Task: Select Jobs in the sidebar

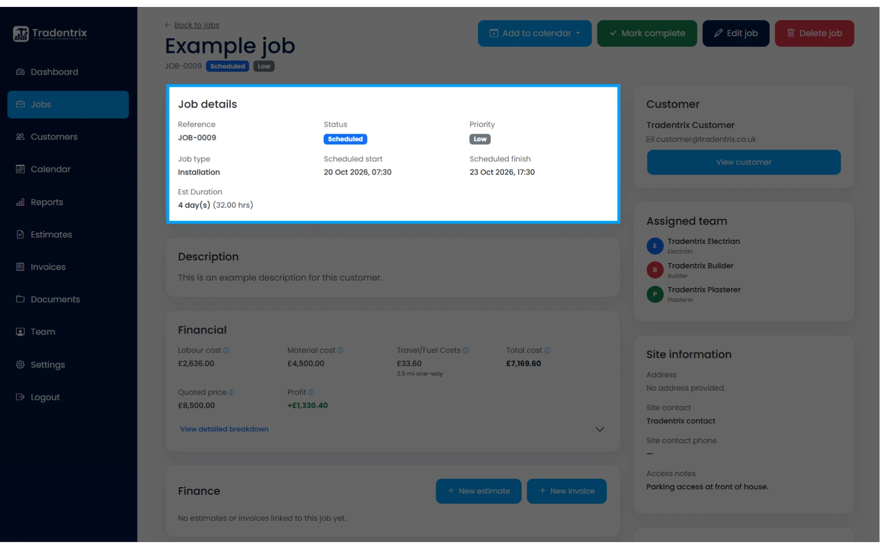Action: coord(68,104)
